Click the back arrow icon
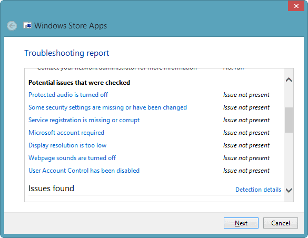 click(x=12, y=26)
